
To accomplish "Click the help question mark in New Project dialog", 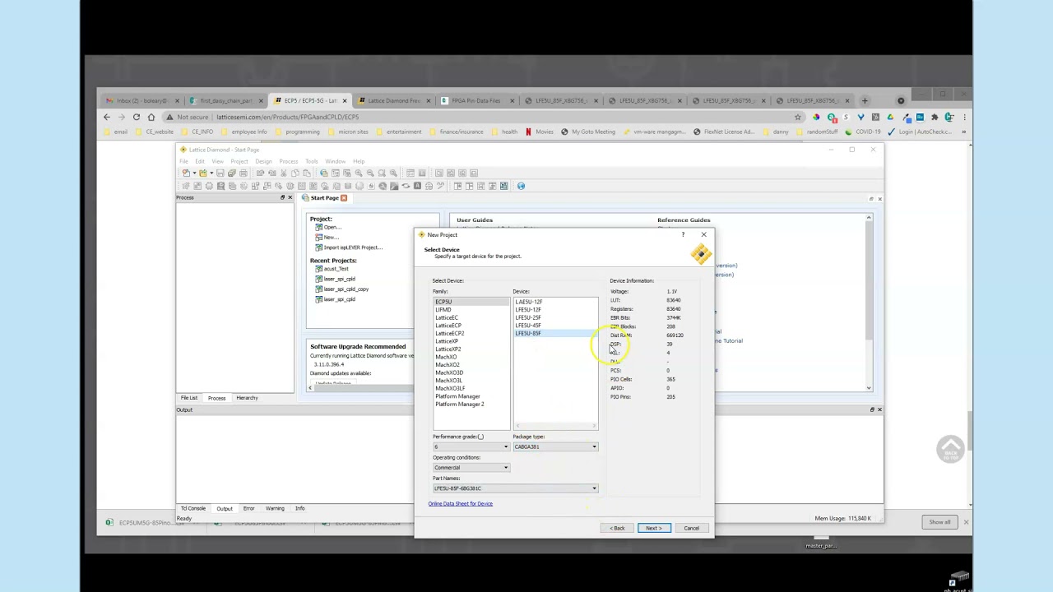I will tap(682, 235).
